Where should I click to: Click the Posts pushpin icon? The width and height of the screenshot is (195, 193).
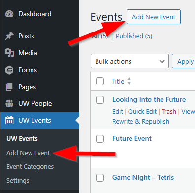click(9, 36)
